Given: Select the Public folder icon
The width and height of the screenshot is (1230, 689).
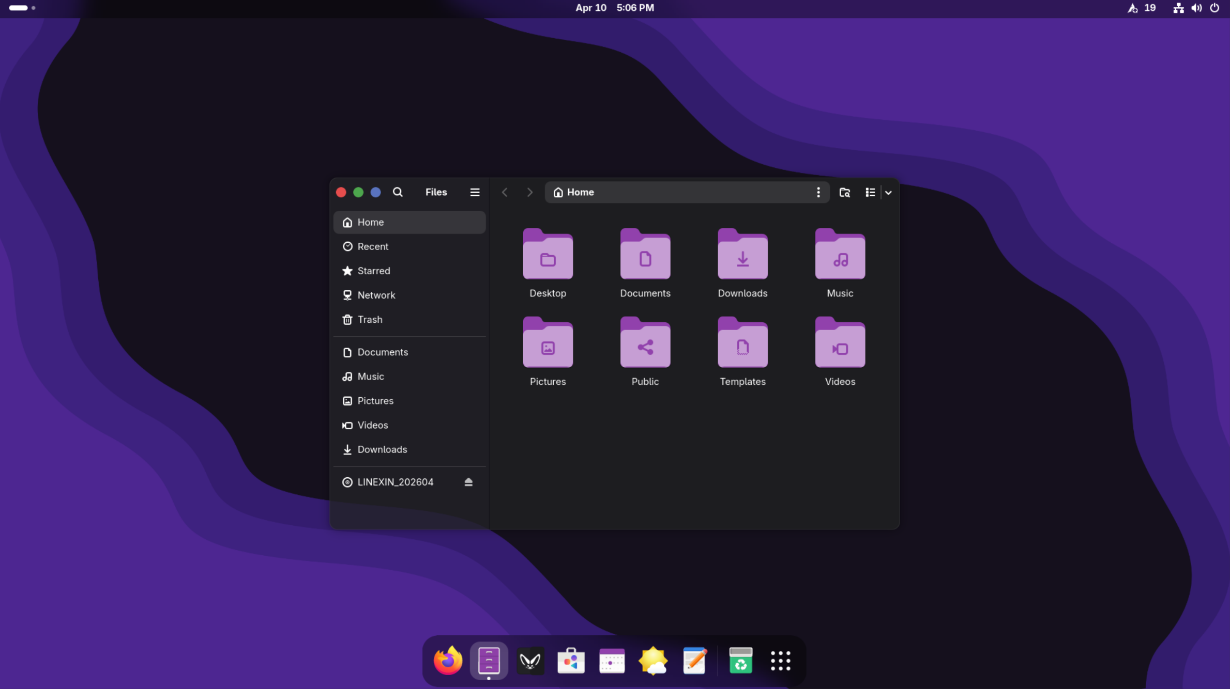Looking at the screenshot, I should point(645,342).
